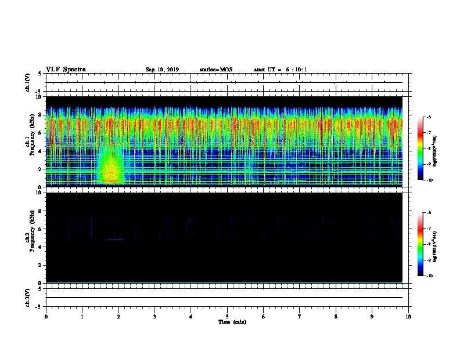Select the date text "Sep. 10, 2019"
460x355 pixels.
(x=162, y=70)
